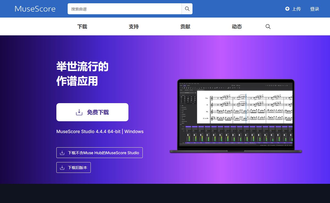This screenshot has width=330, height=203.
Task: Click the 下载旧版本 button
Action: 73,168
